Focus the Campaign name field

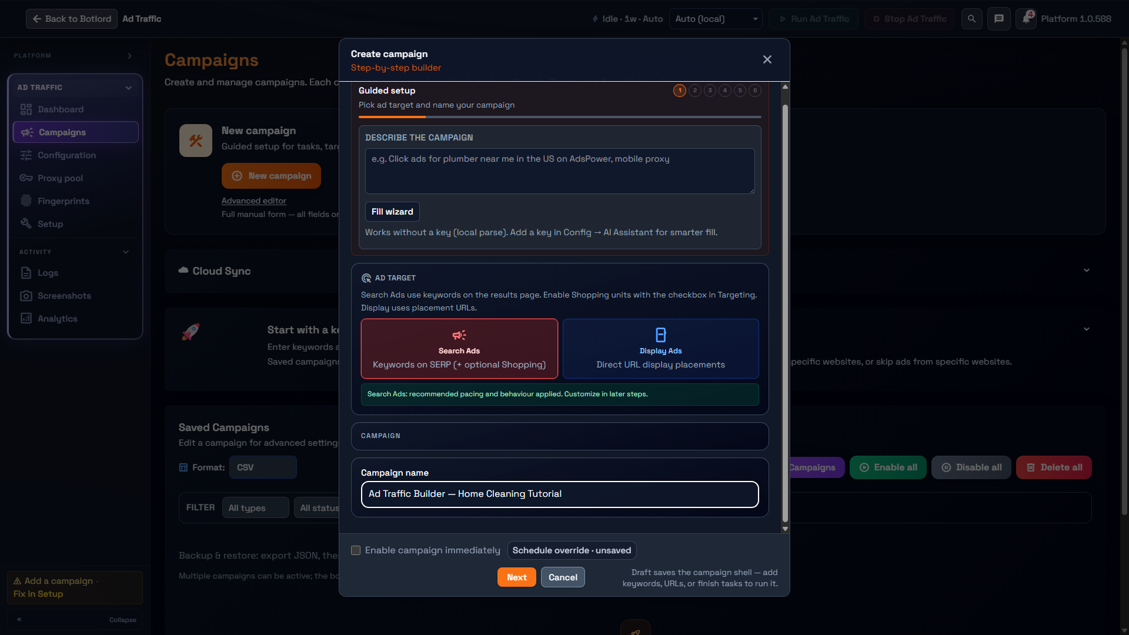click(560, 494)
